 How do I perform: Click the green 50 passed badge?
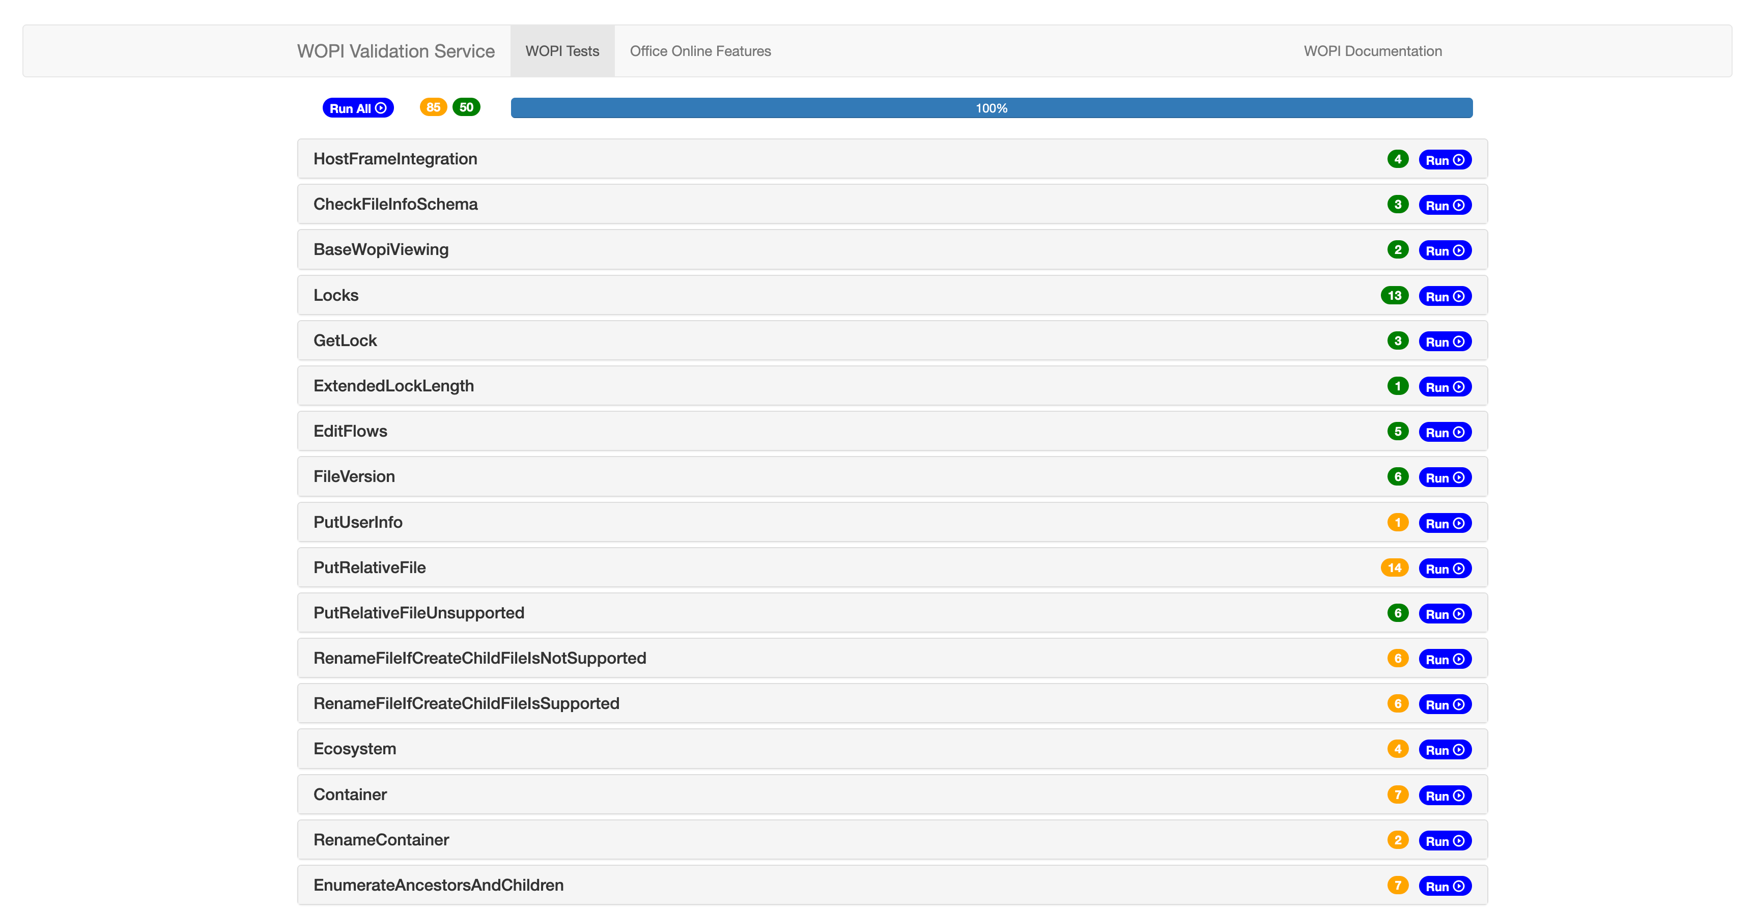tap(466, 107)
